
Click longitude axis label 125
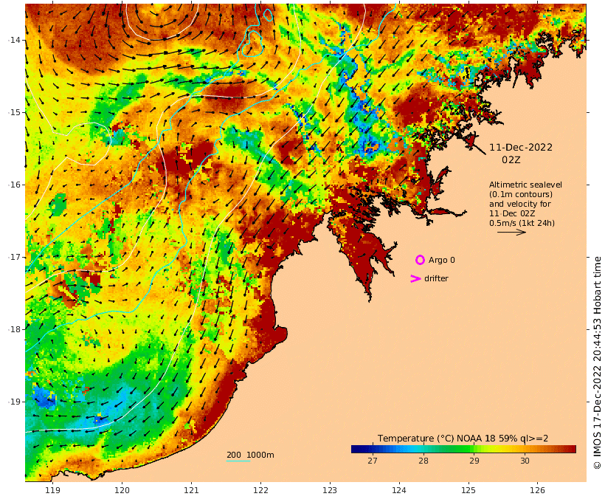[469, 490]
